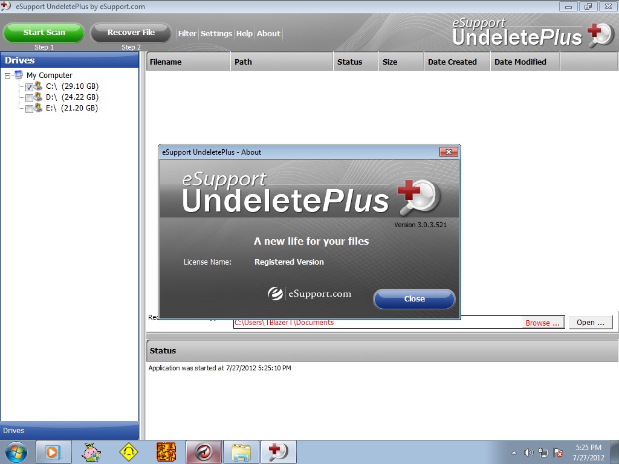
Task: Click the green Start Scan button
Action: 44,33
